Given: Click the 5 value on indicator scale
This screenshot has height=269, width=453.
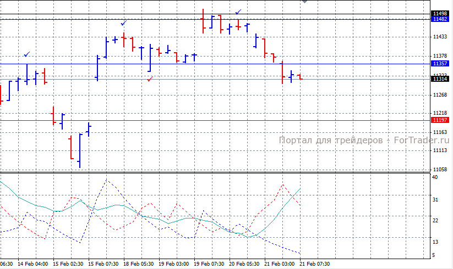Looking at the screenshot, I should (434, 255).
